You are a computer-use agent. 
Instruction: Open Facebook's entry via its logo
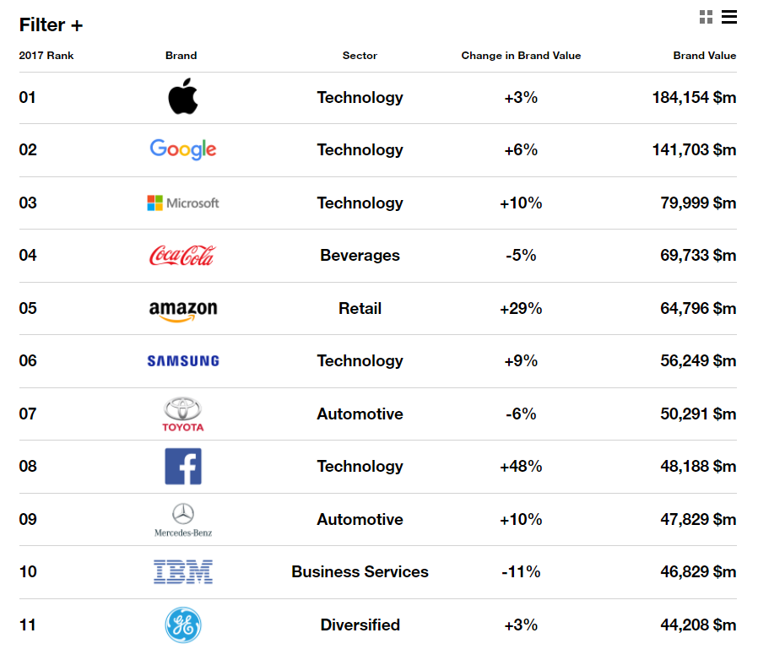183,466
